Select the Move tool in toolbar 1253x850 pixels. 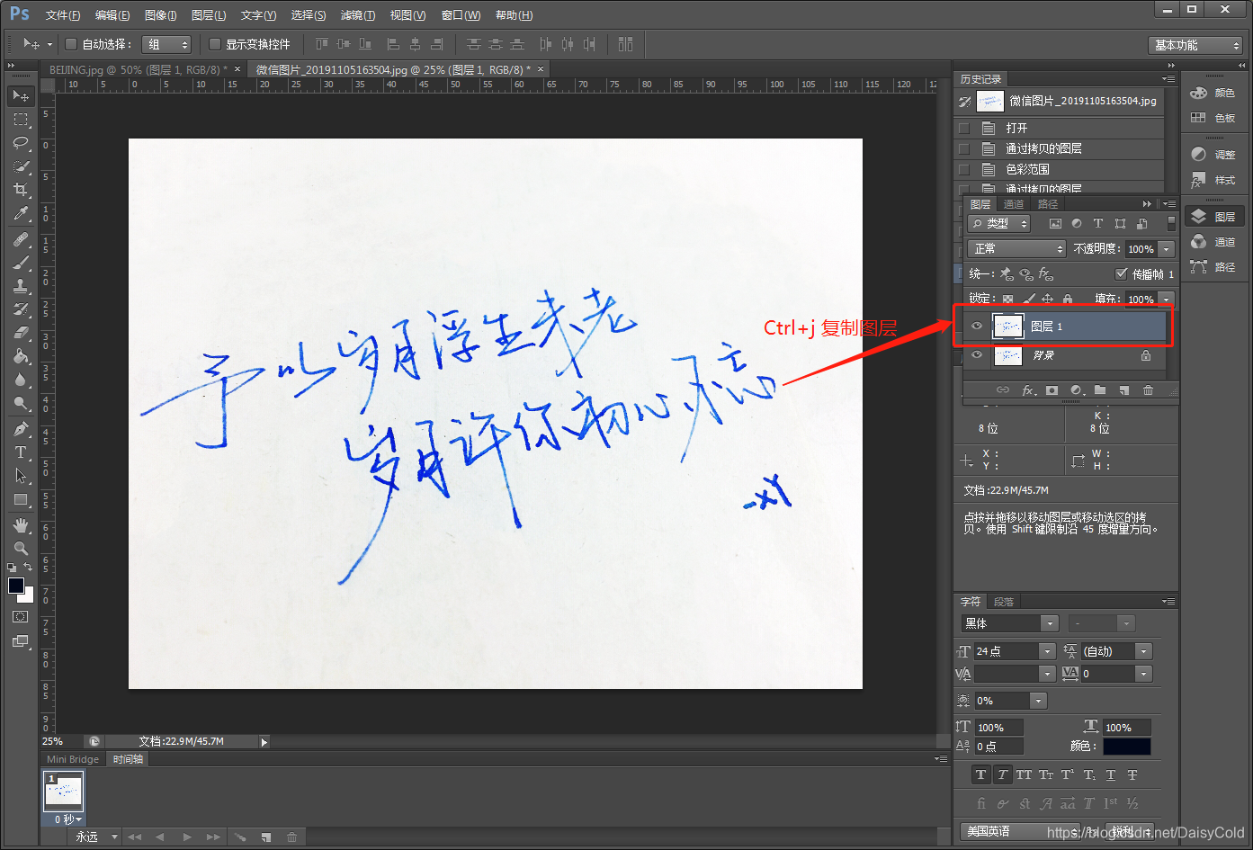pos(21,96)
